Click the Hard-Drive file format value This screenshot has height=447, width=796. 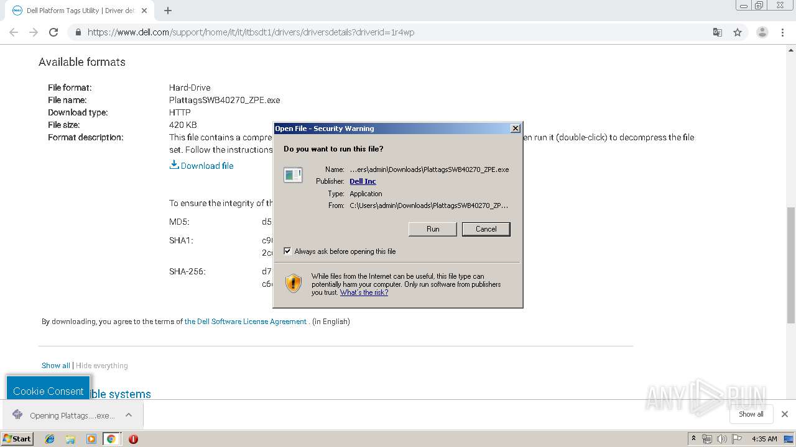click(x=190, y=88)
